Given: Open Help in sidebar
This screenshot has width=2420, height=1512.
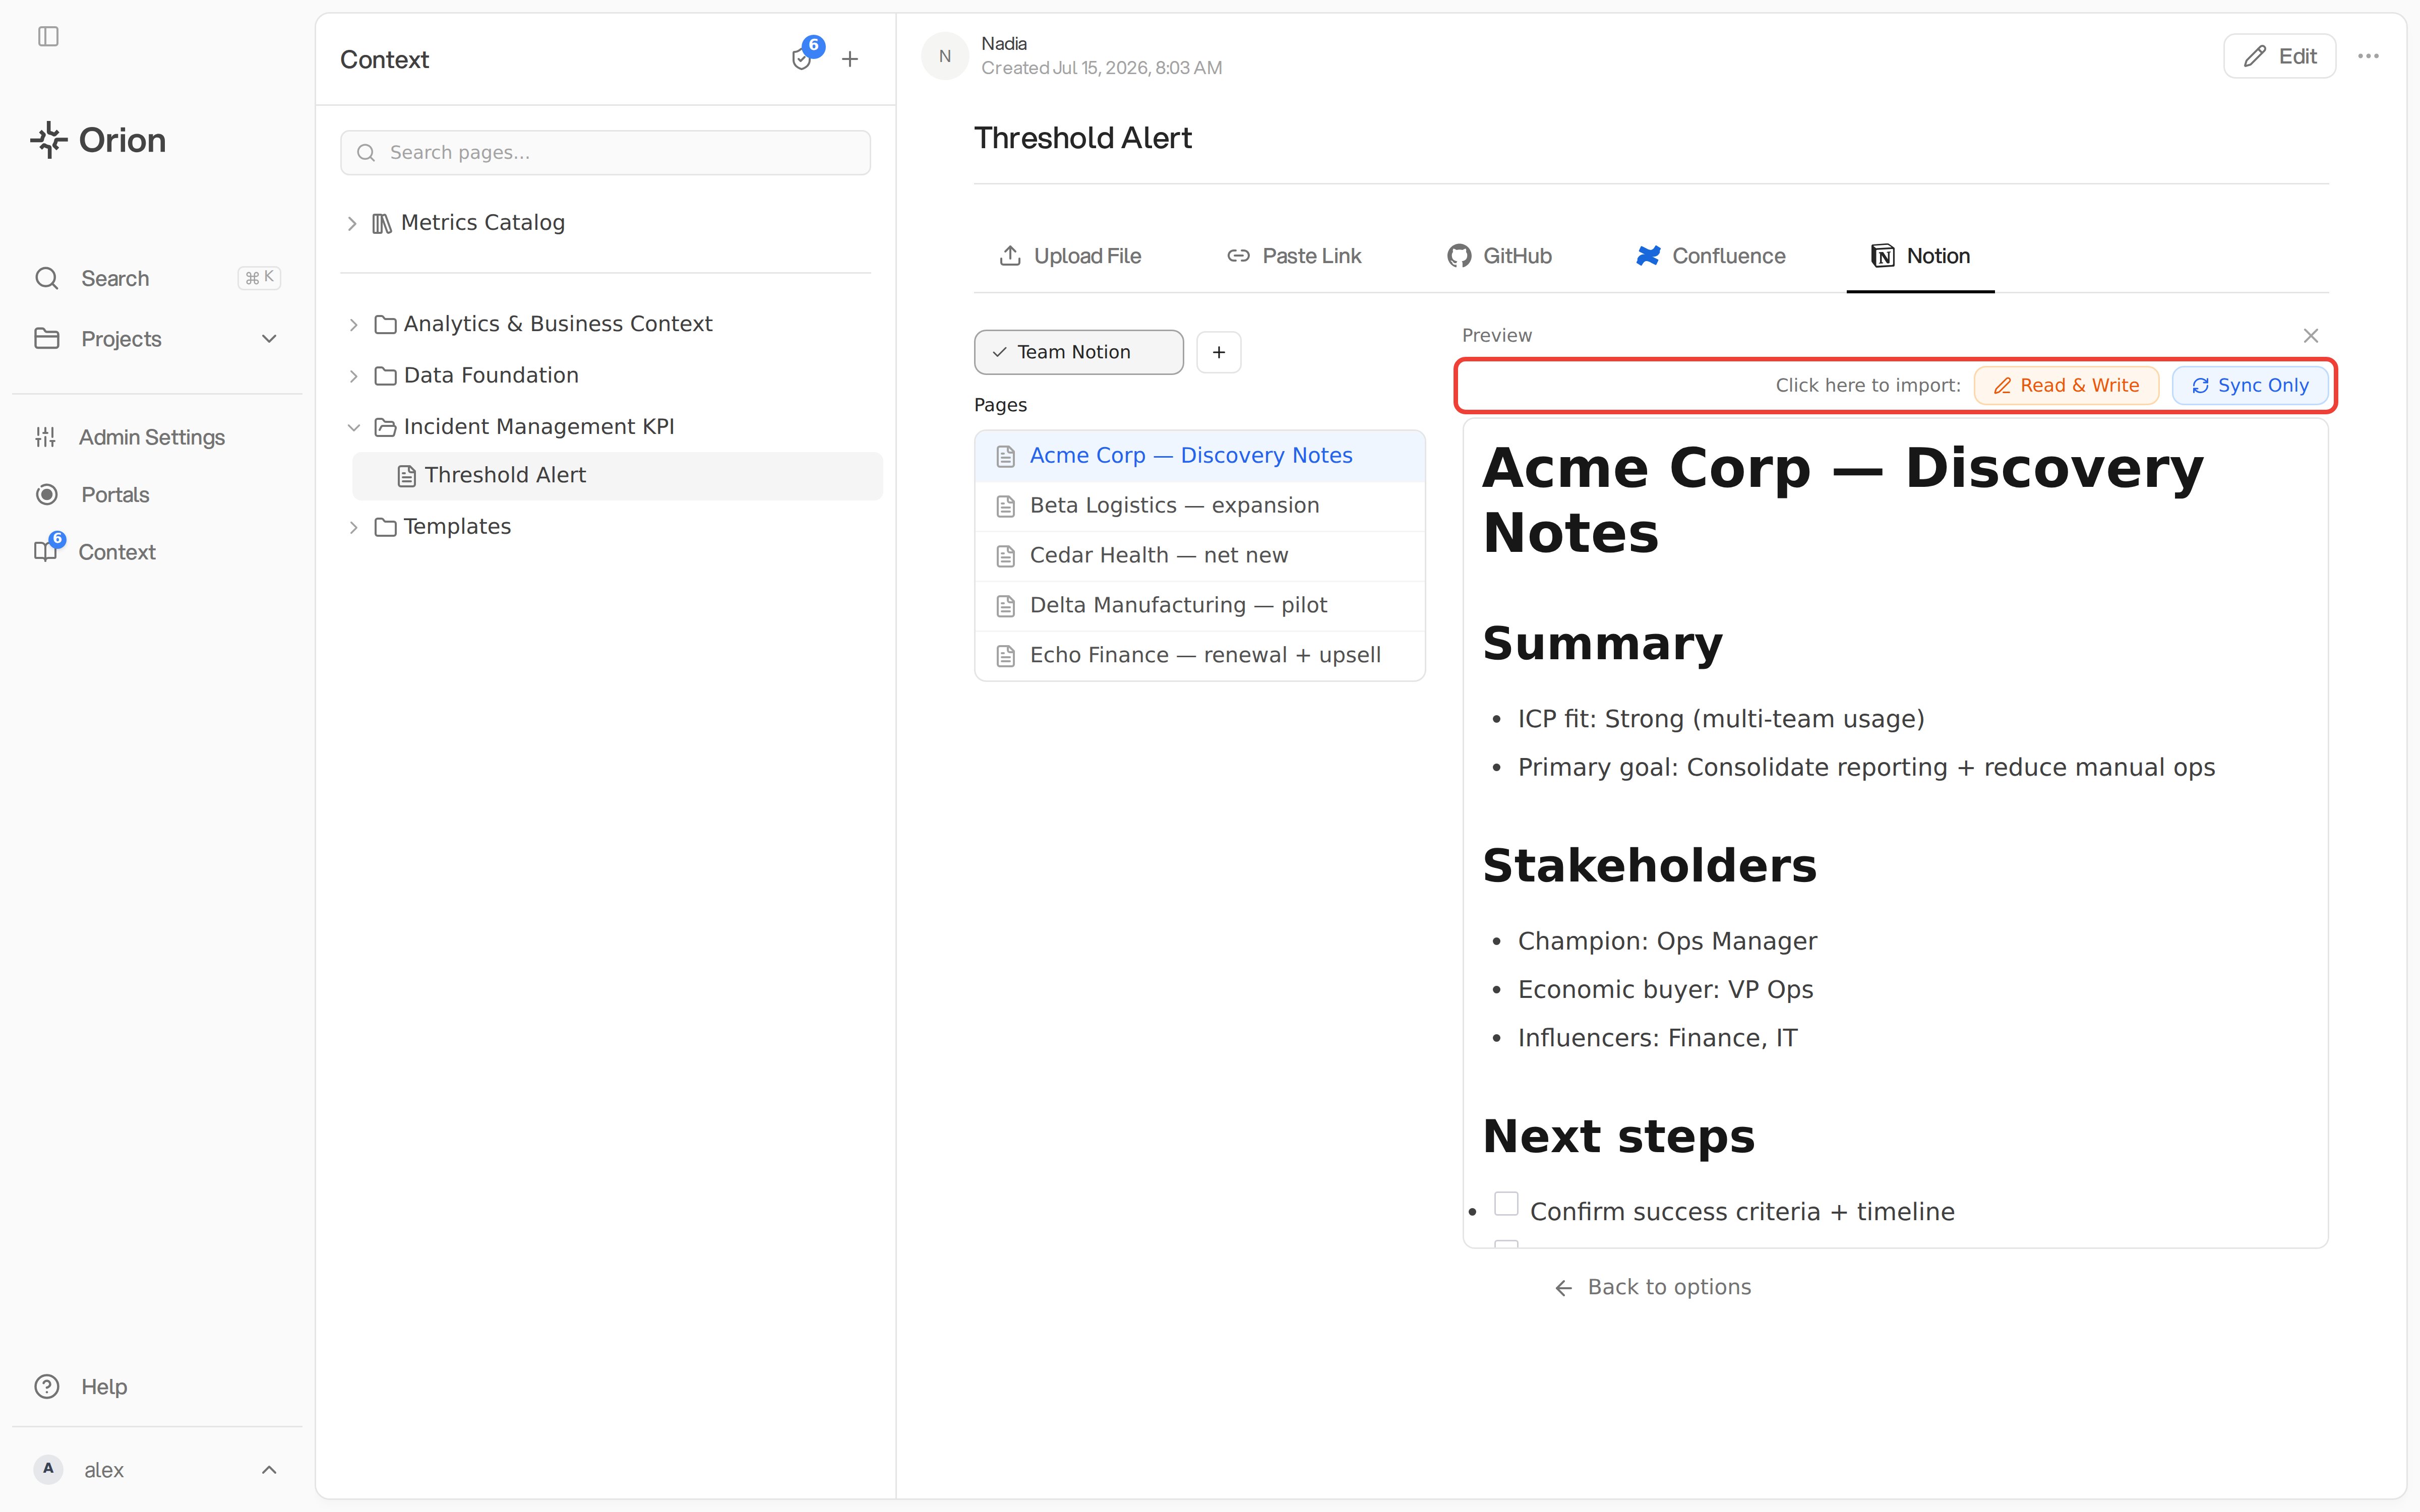Looking at the screenshot, I should coord(104,1387).
